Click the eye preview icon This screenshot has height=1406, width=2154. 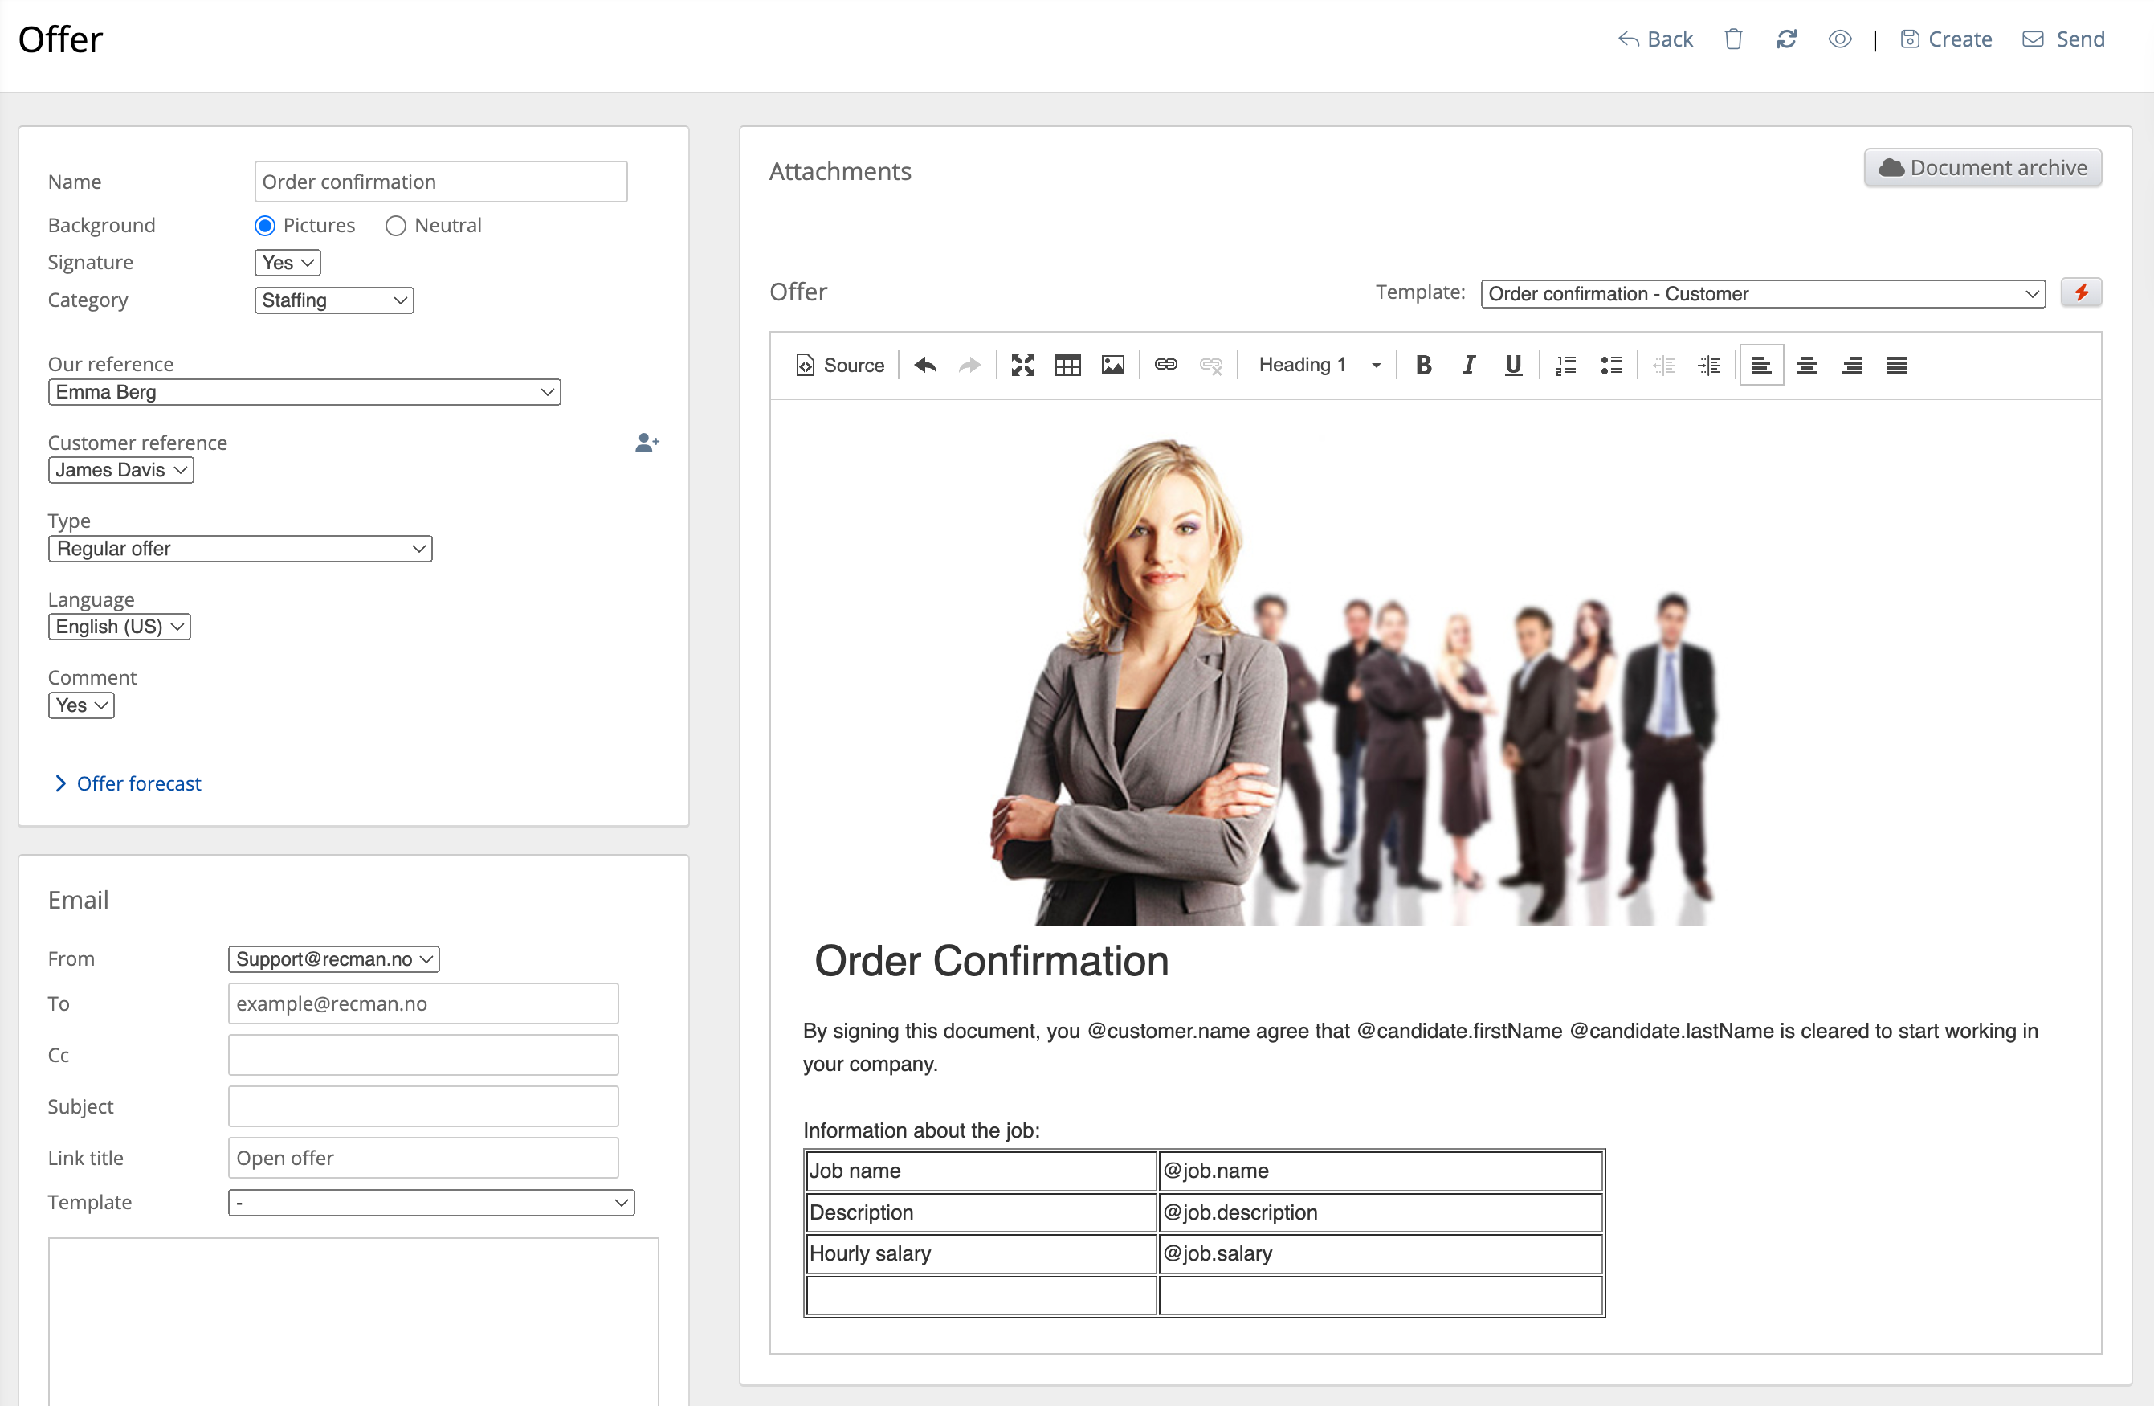pos(1839,39)
